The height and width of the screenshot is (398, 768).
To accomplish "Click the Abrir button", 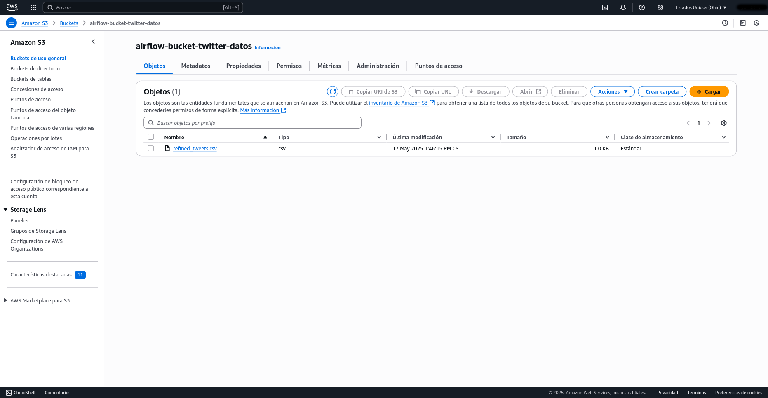I will tap(530, 91).
